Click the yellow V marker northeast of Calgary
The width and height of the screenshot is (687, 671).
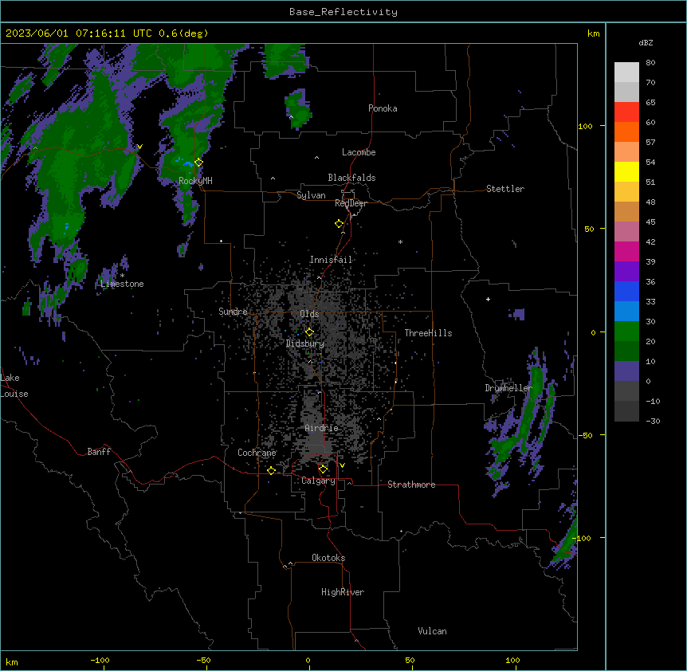click(x=342, y=465)
